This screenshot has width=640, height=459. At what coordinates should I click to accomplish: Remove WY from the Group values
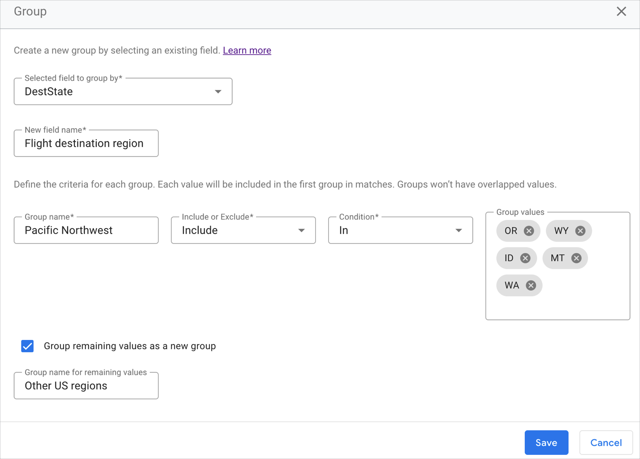click(581, 231)
